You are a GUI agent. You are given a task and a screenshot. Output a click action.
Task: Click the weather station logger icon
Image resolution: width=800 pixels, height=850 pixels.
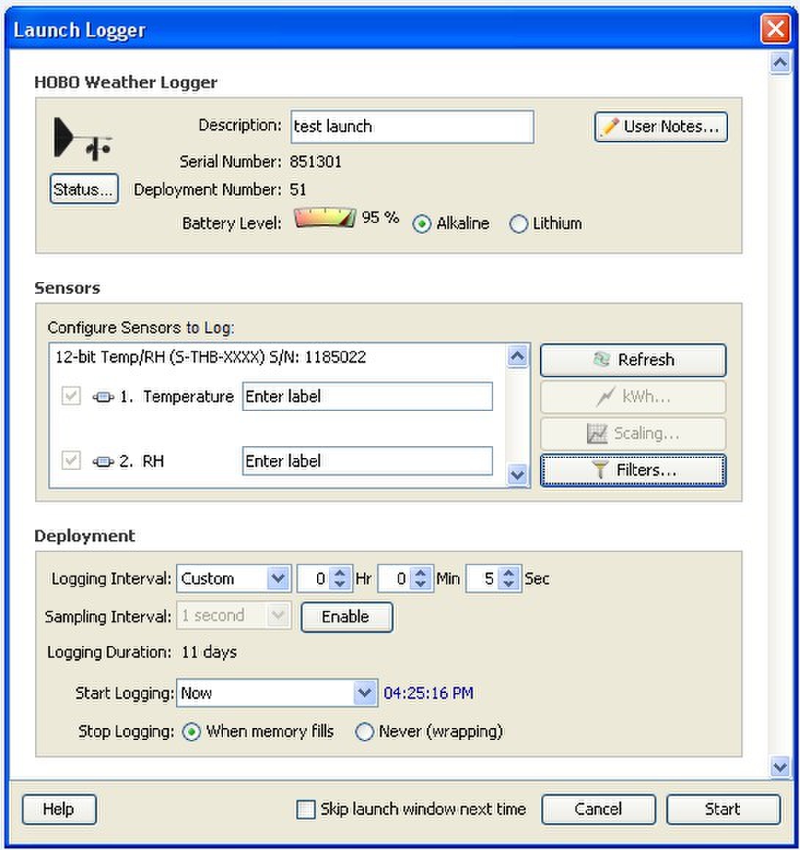81,139
